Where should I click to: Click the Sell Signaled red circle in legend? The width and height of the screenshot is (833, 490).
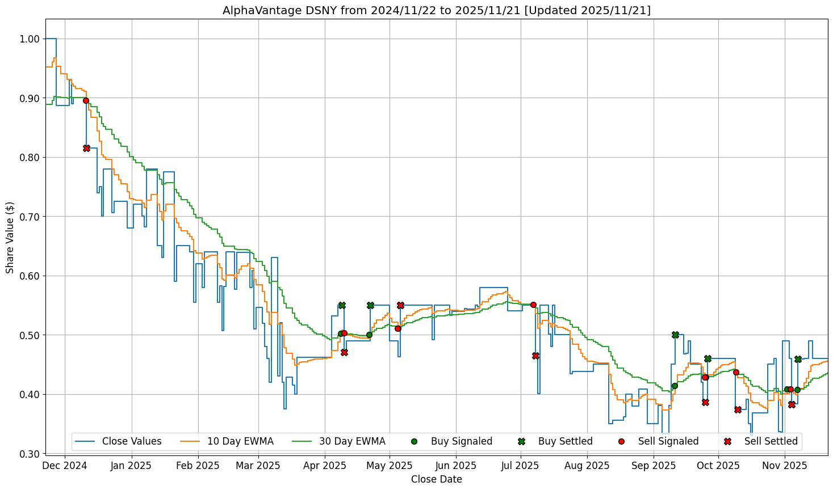[x=621, y=441]
